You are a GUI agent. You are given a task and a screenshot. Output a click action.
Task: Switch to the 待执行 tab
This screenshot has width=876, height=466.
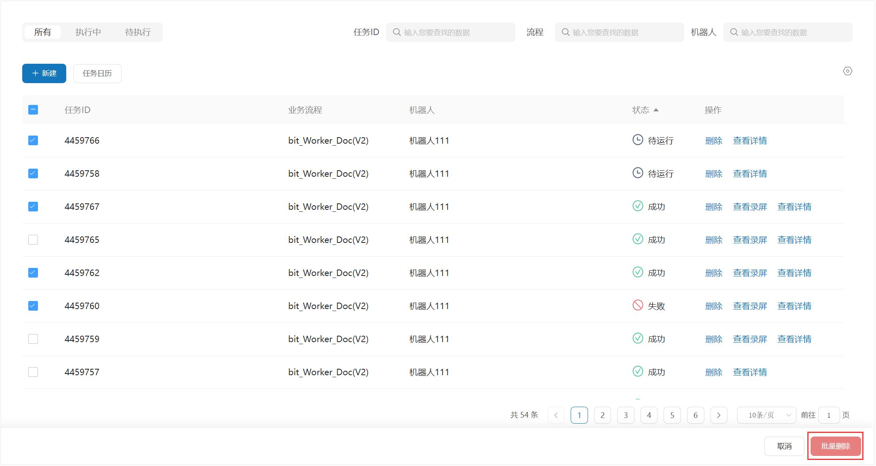pos(138,32)
